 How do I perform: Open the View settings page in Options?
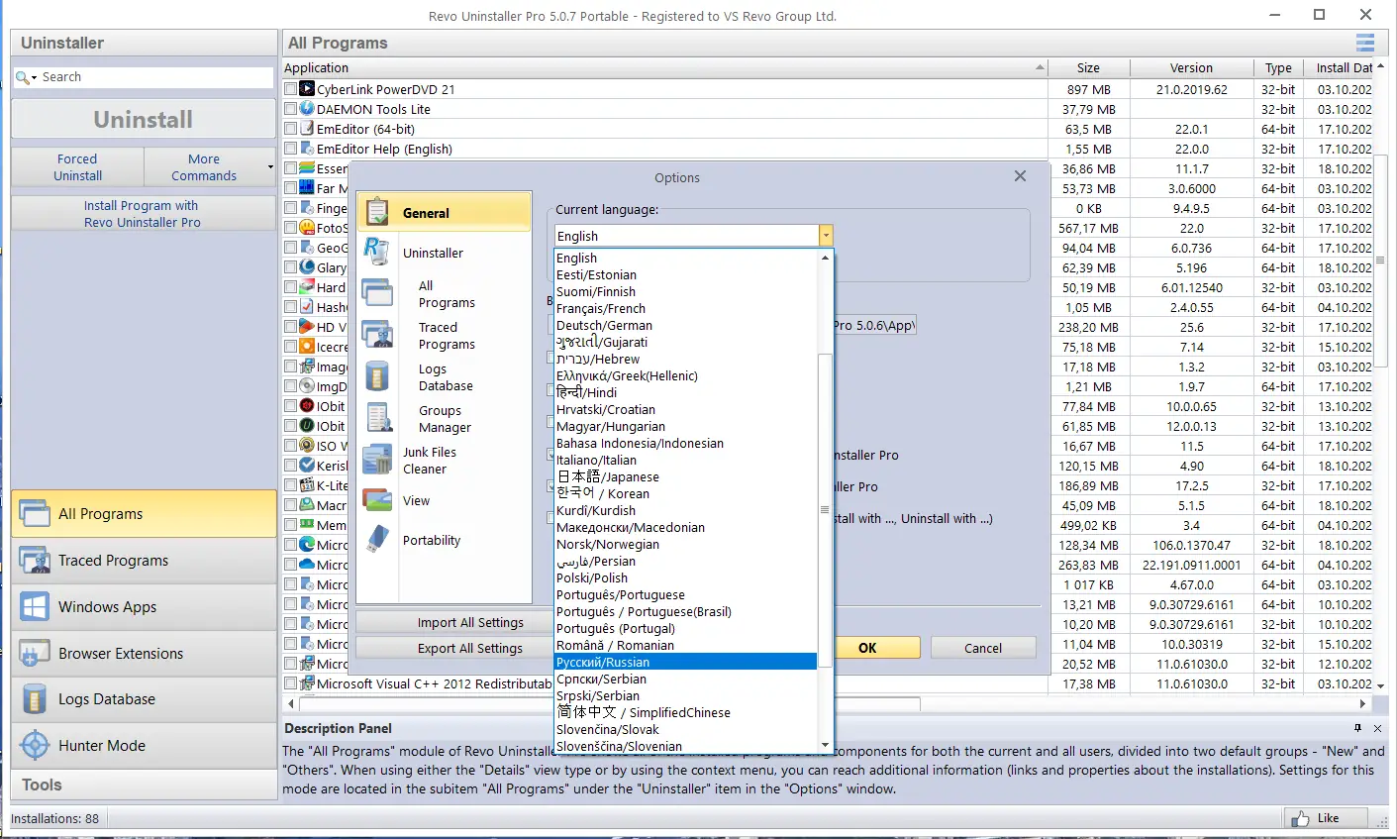pos(415,500)
